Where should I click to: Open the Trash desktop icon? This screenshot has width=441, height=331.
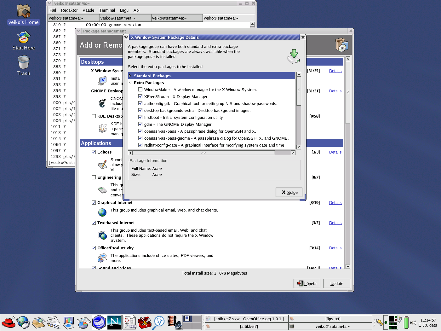point(24,66)
